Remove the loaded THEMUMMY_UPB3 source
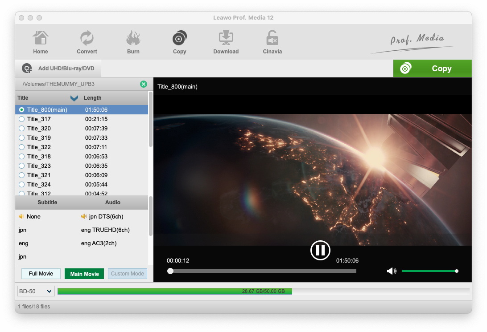Screen dimensions: 487x332 pos(144,84)
